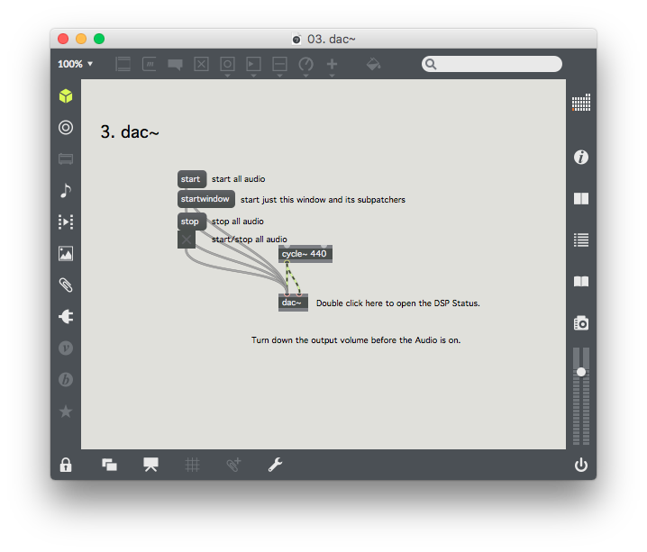Open the video clips browser icon
The width and height of the screenshot is (647, 552).
[x=66, y=222]
